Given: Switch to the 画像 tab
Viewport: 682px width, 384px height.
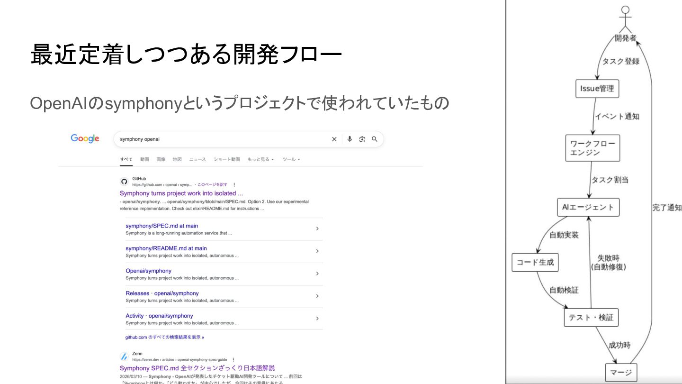Looking at the screenshot, I should click(x=161, y=159).
